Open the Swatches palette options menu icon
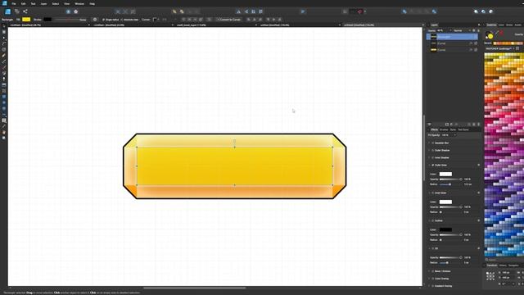 point(517,48)
